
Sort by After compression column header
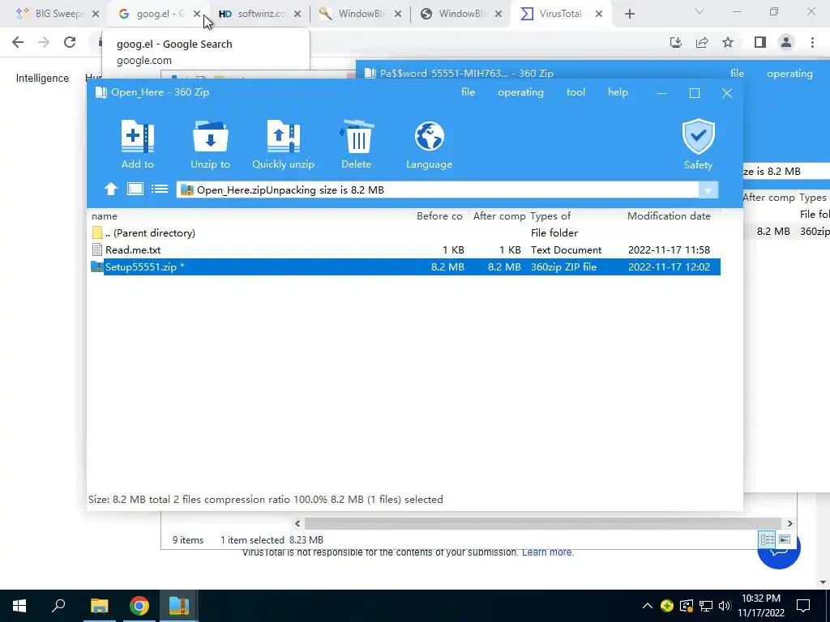[498, 215]
